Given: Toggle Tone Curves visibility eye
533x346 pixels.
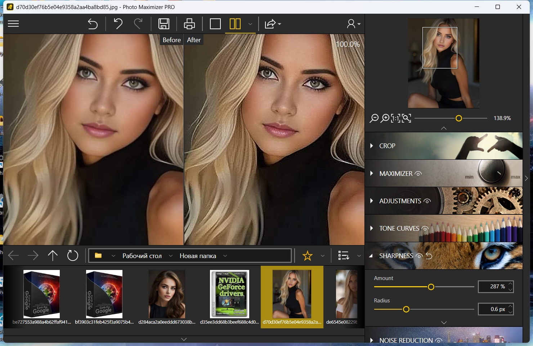Looking at the screenshot, I should 425,229.
